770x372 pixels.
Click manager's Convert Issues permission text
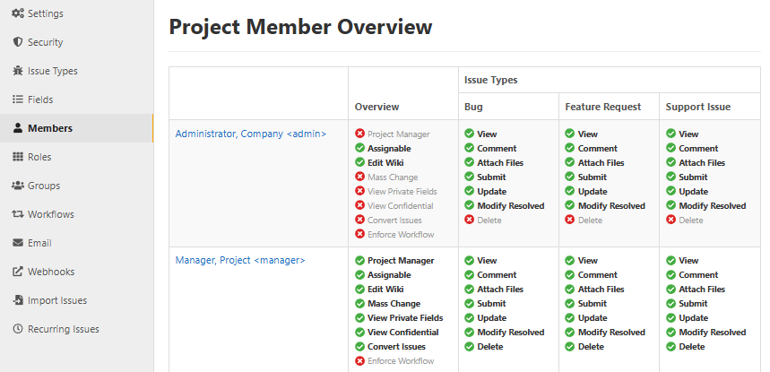(396, 347)
